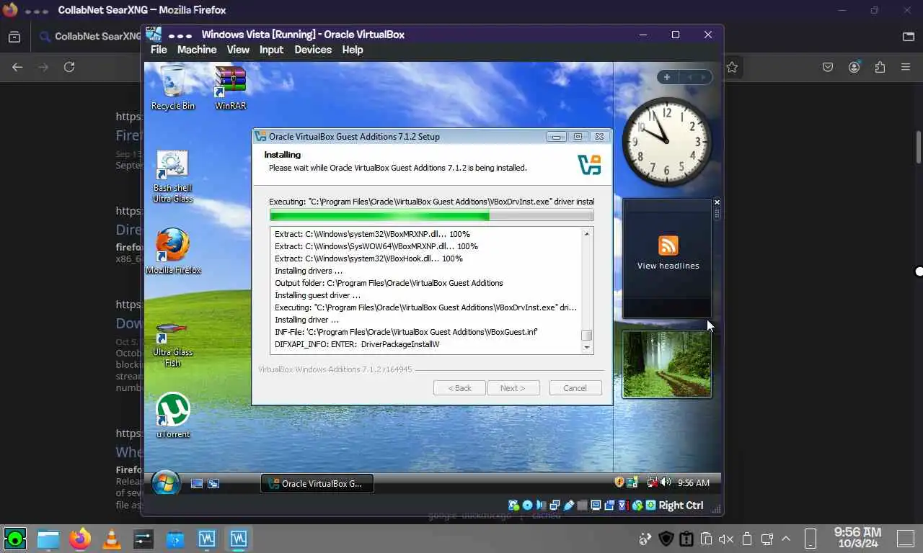Click Cancel in Guest Additions Setup
Viewport: 923px width, 553px height.
(x=575, y=388)
